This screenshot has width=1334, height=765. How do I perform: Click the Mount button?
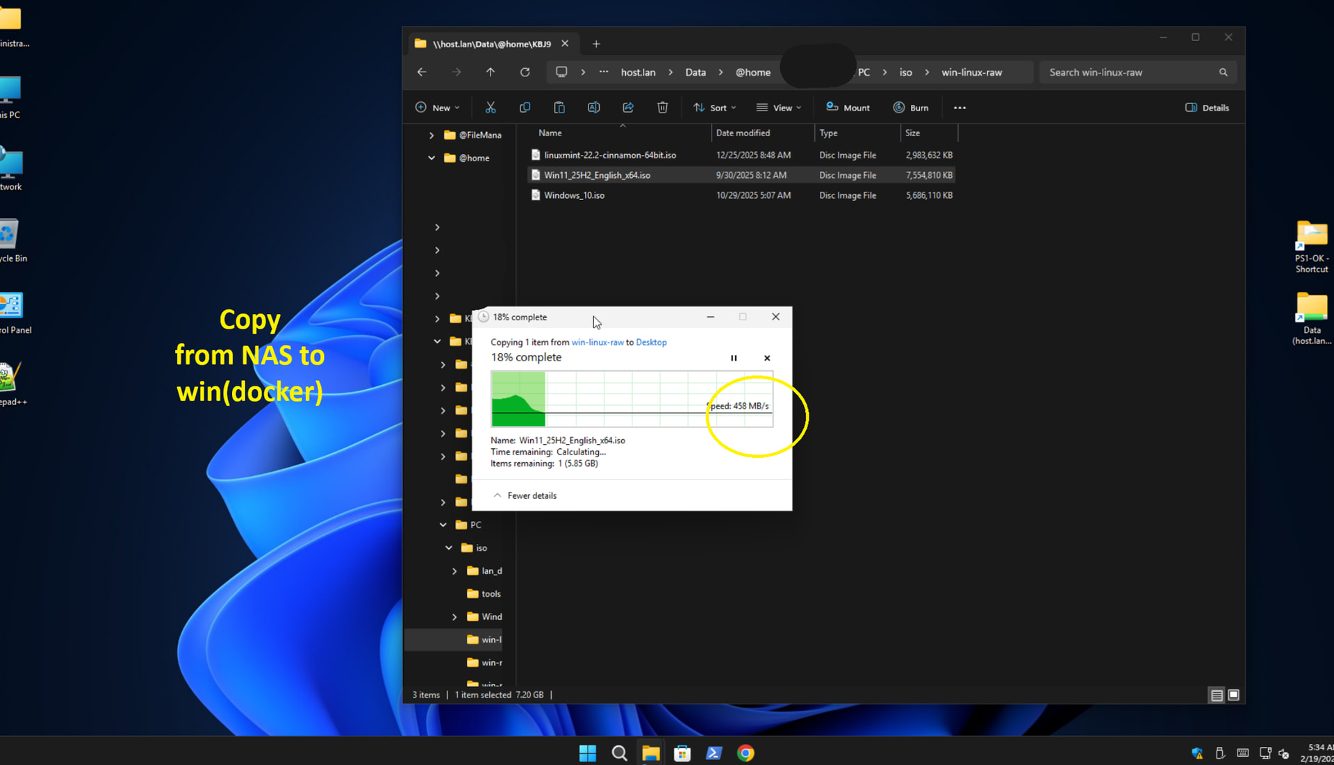point(848,108)
